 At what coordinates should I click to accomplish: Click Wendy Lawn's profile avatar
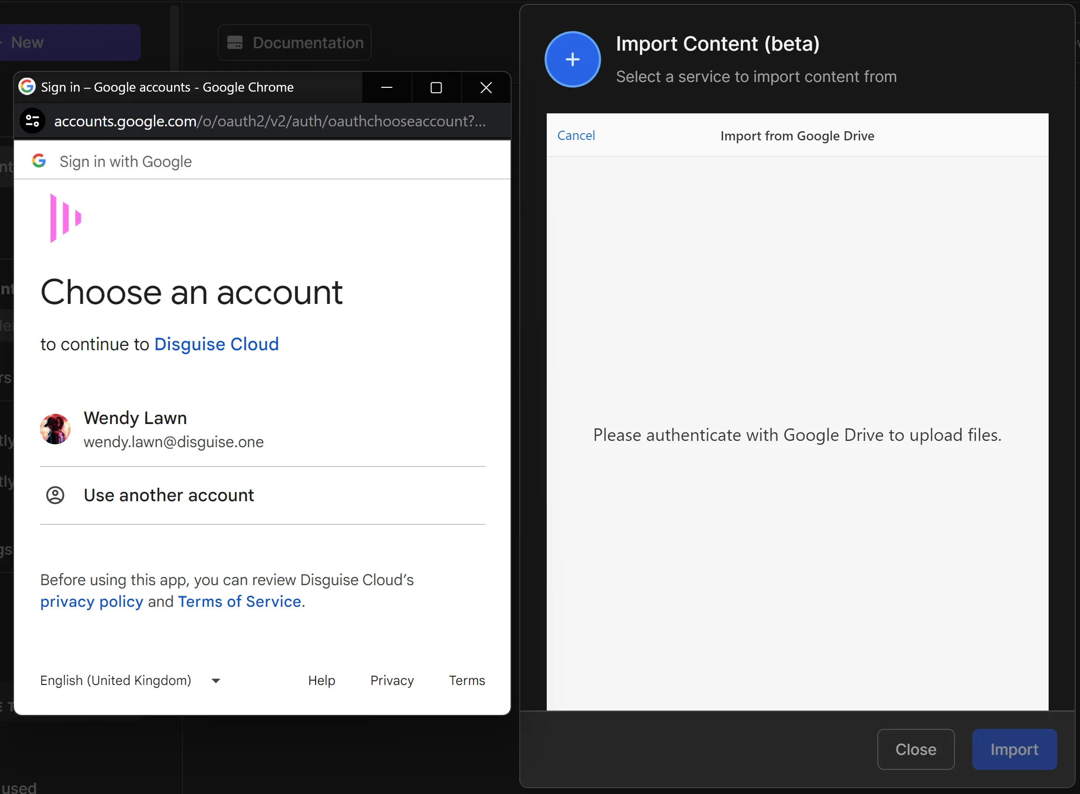(x=55, y=429)
